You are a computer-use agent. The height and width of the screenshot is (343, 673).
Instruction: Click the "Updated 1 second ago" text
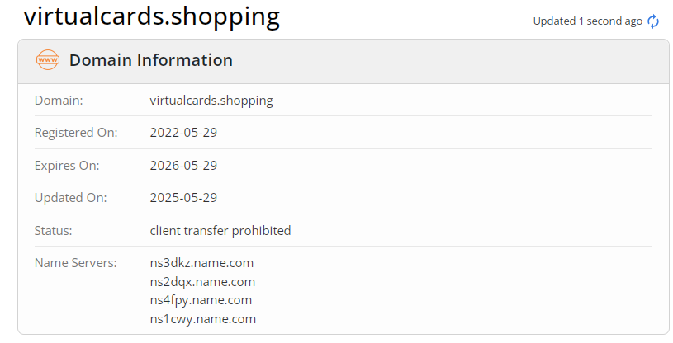pyautogui.click(x=587, y=21)
